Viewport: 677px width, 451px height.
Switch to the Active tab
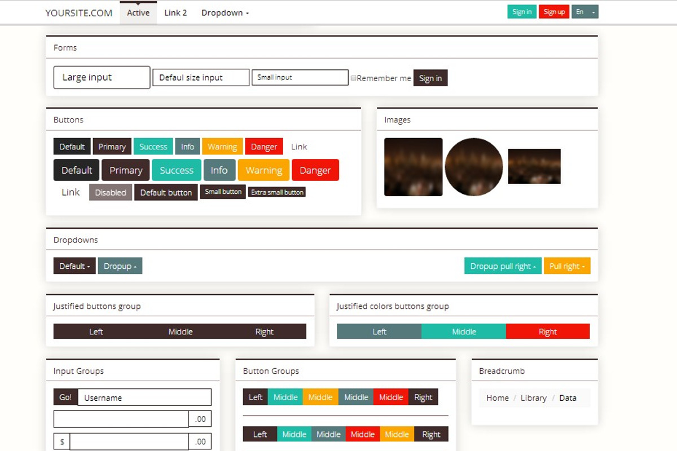[138, 12]
